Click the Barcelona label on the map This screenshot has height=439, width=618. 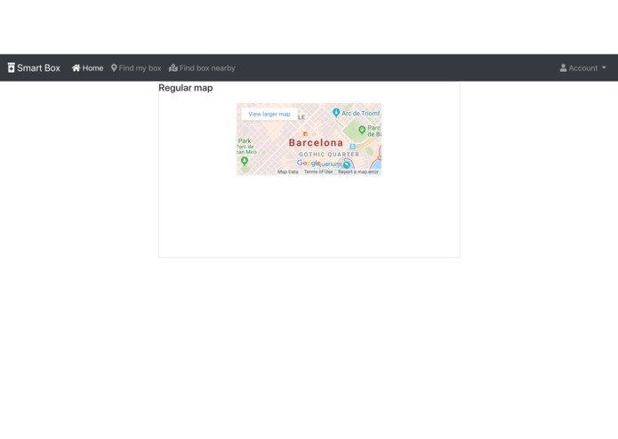(x=316, y=142)
